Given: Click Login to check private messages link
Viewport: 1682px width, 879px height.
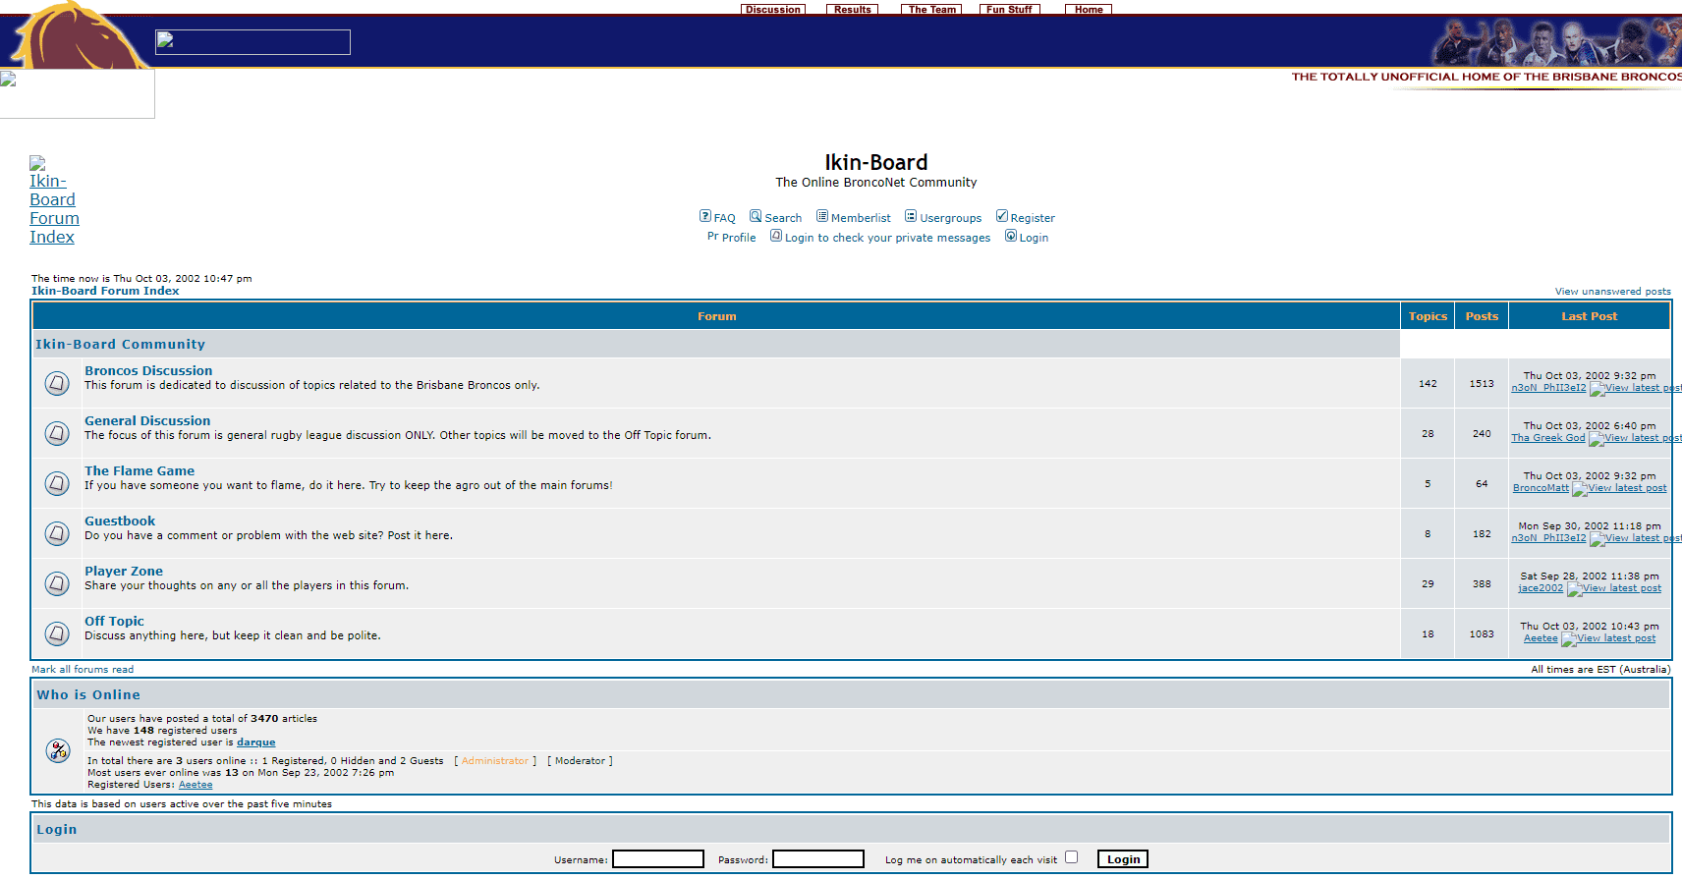Looking at the screenshot, I should [887, 238].
